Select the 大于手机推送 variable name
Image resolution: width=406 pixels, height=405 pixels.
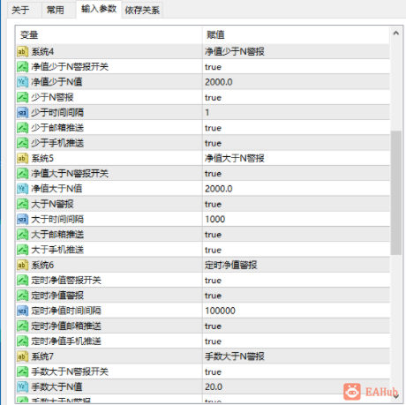[57, 250]
